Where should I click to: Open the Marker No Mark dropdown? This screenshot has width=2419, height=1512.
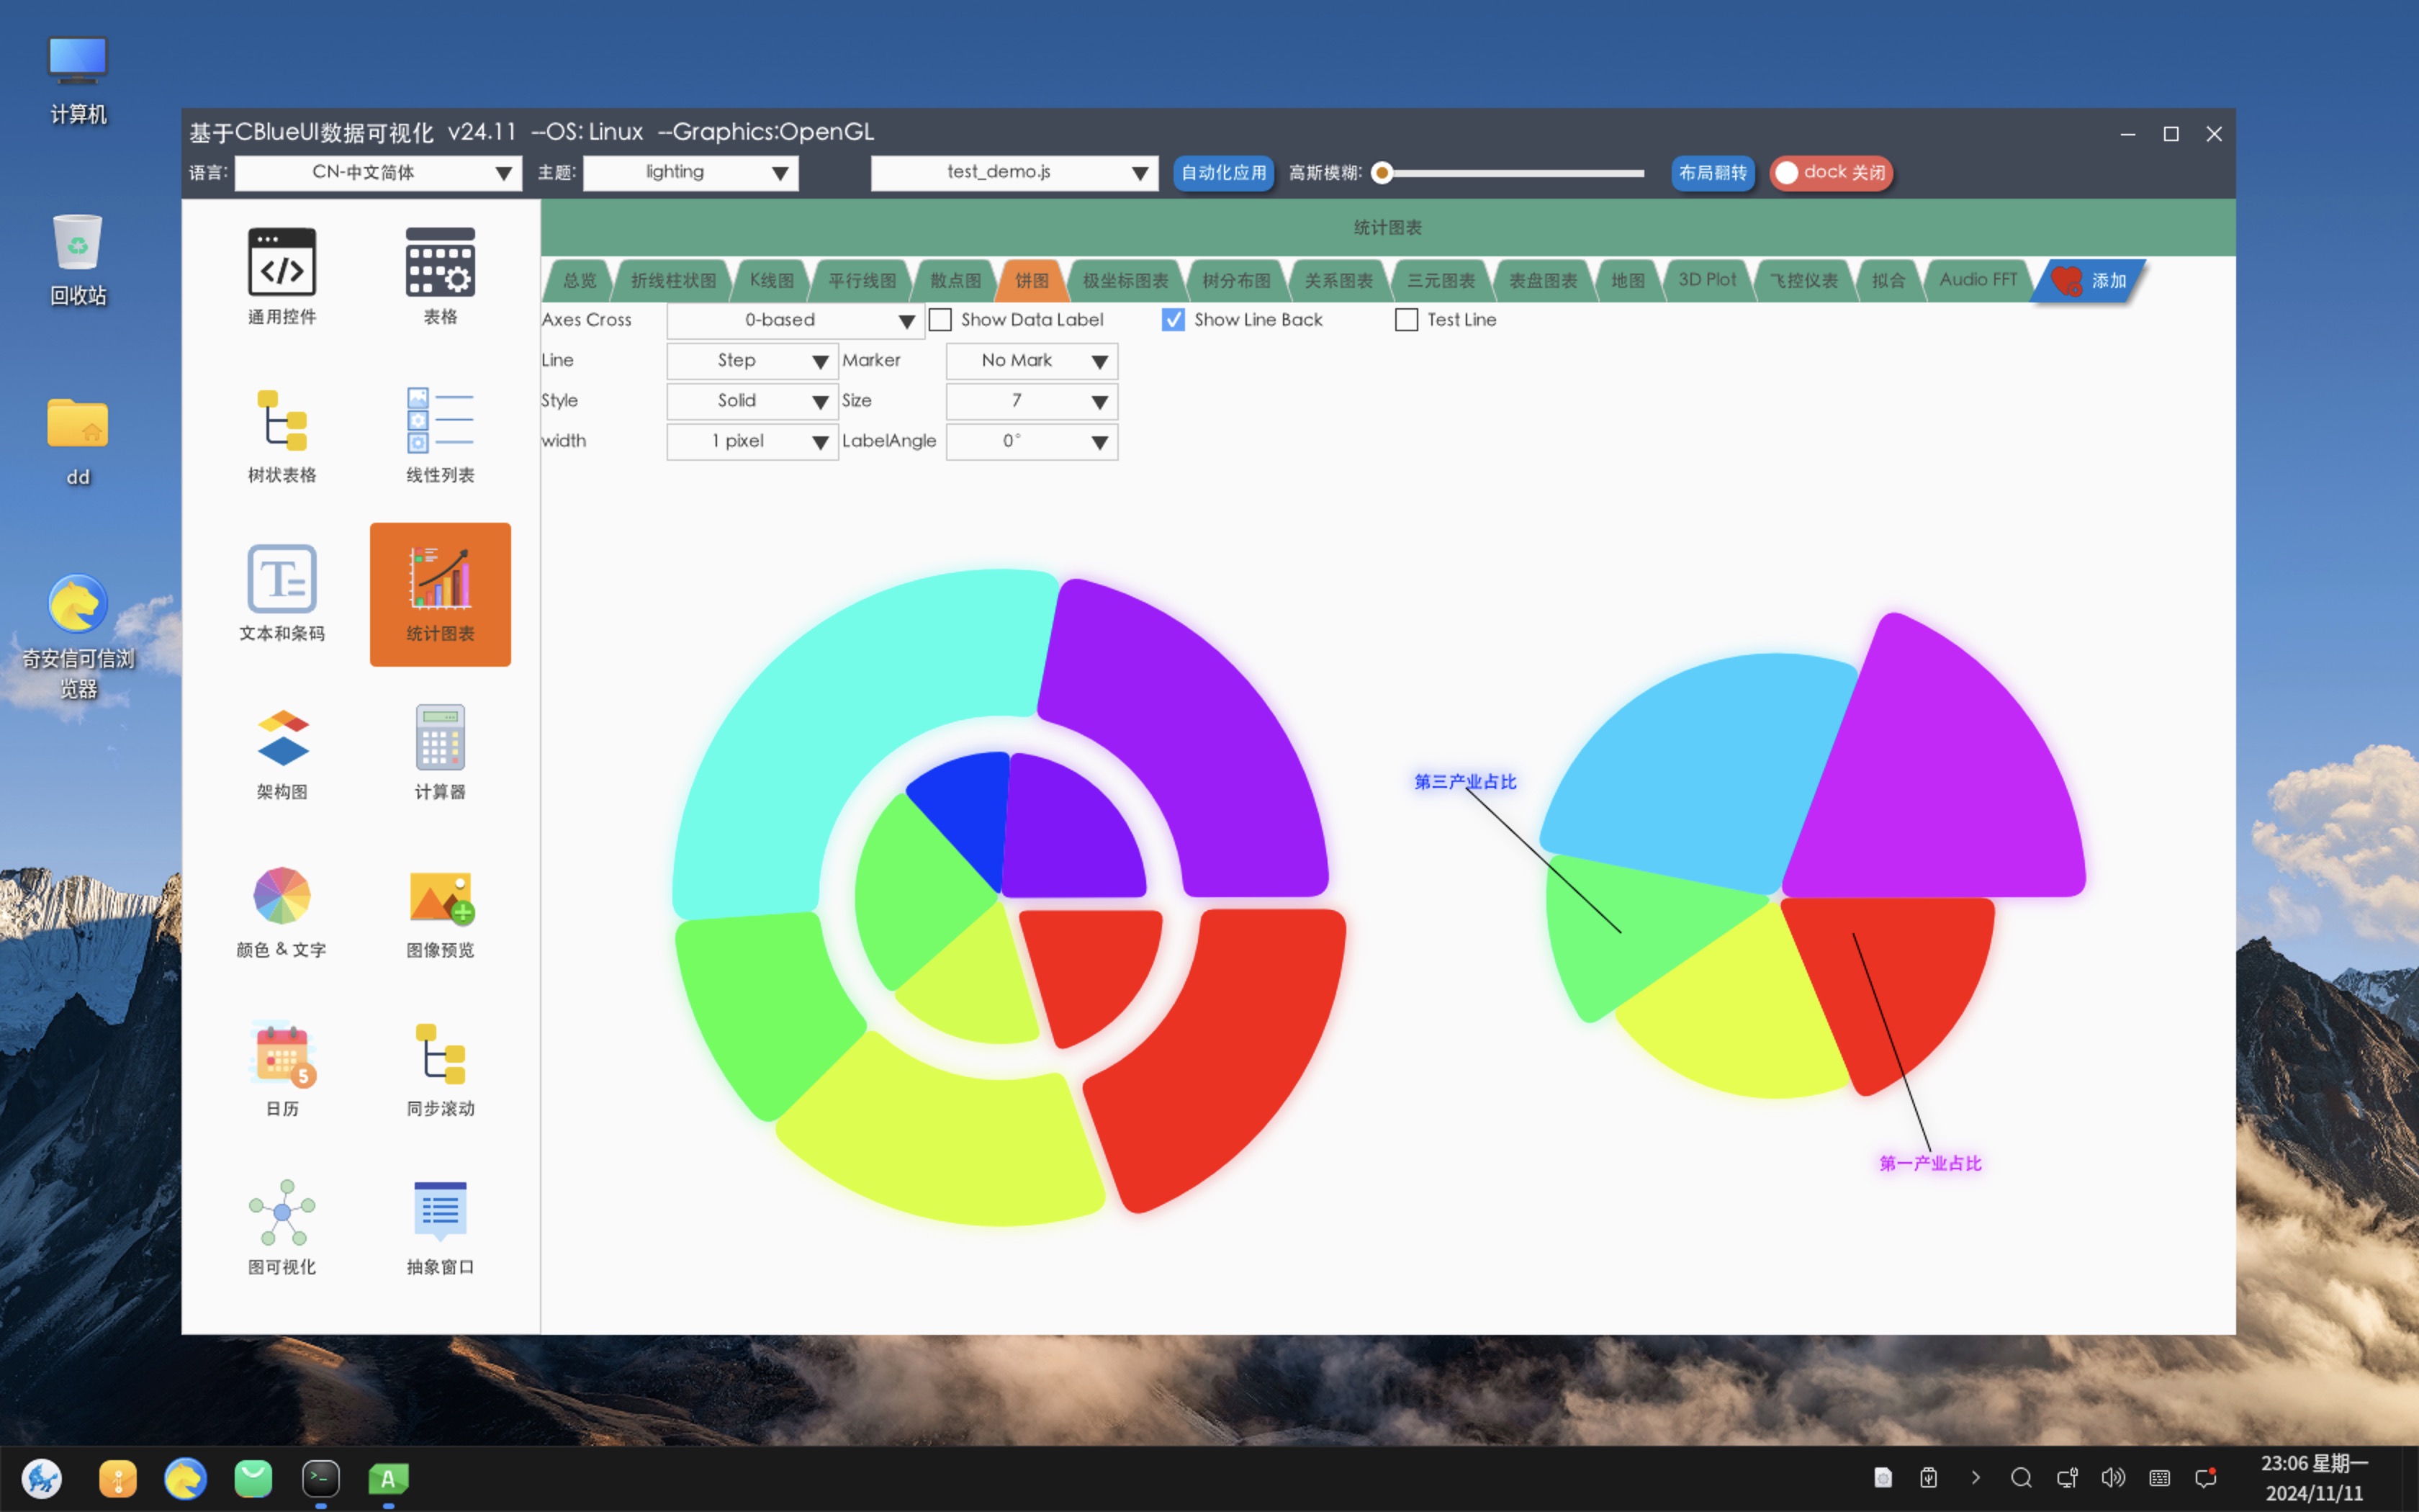(x=1030, y=361)
